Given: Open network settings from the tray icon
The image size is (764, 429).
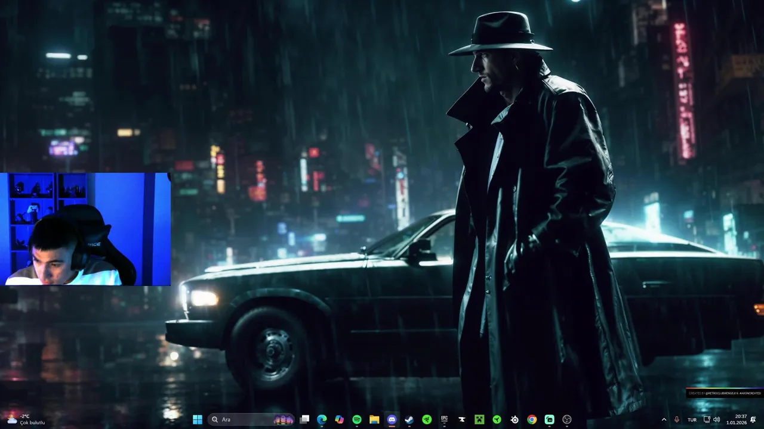Looking at the screenshot, I should tap(707, 419).
